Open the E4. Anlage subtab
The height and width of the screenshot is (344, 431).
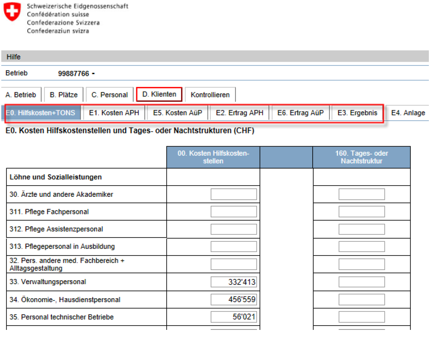pos(408,113)
